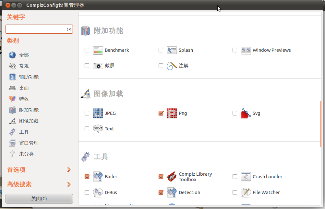
Task: Disable the Detection checkbox
Action: pos(161,192)
